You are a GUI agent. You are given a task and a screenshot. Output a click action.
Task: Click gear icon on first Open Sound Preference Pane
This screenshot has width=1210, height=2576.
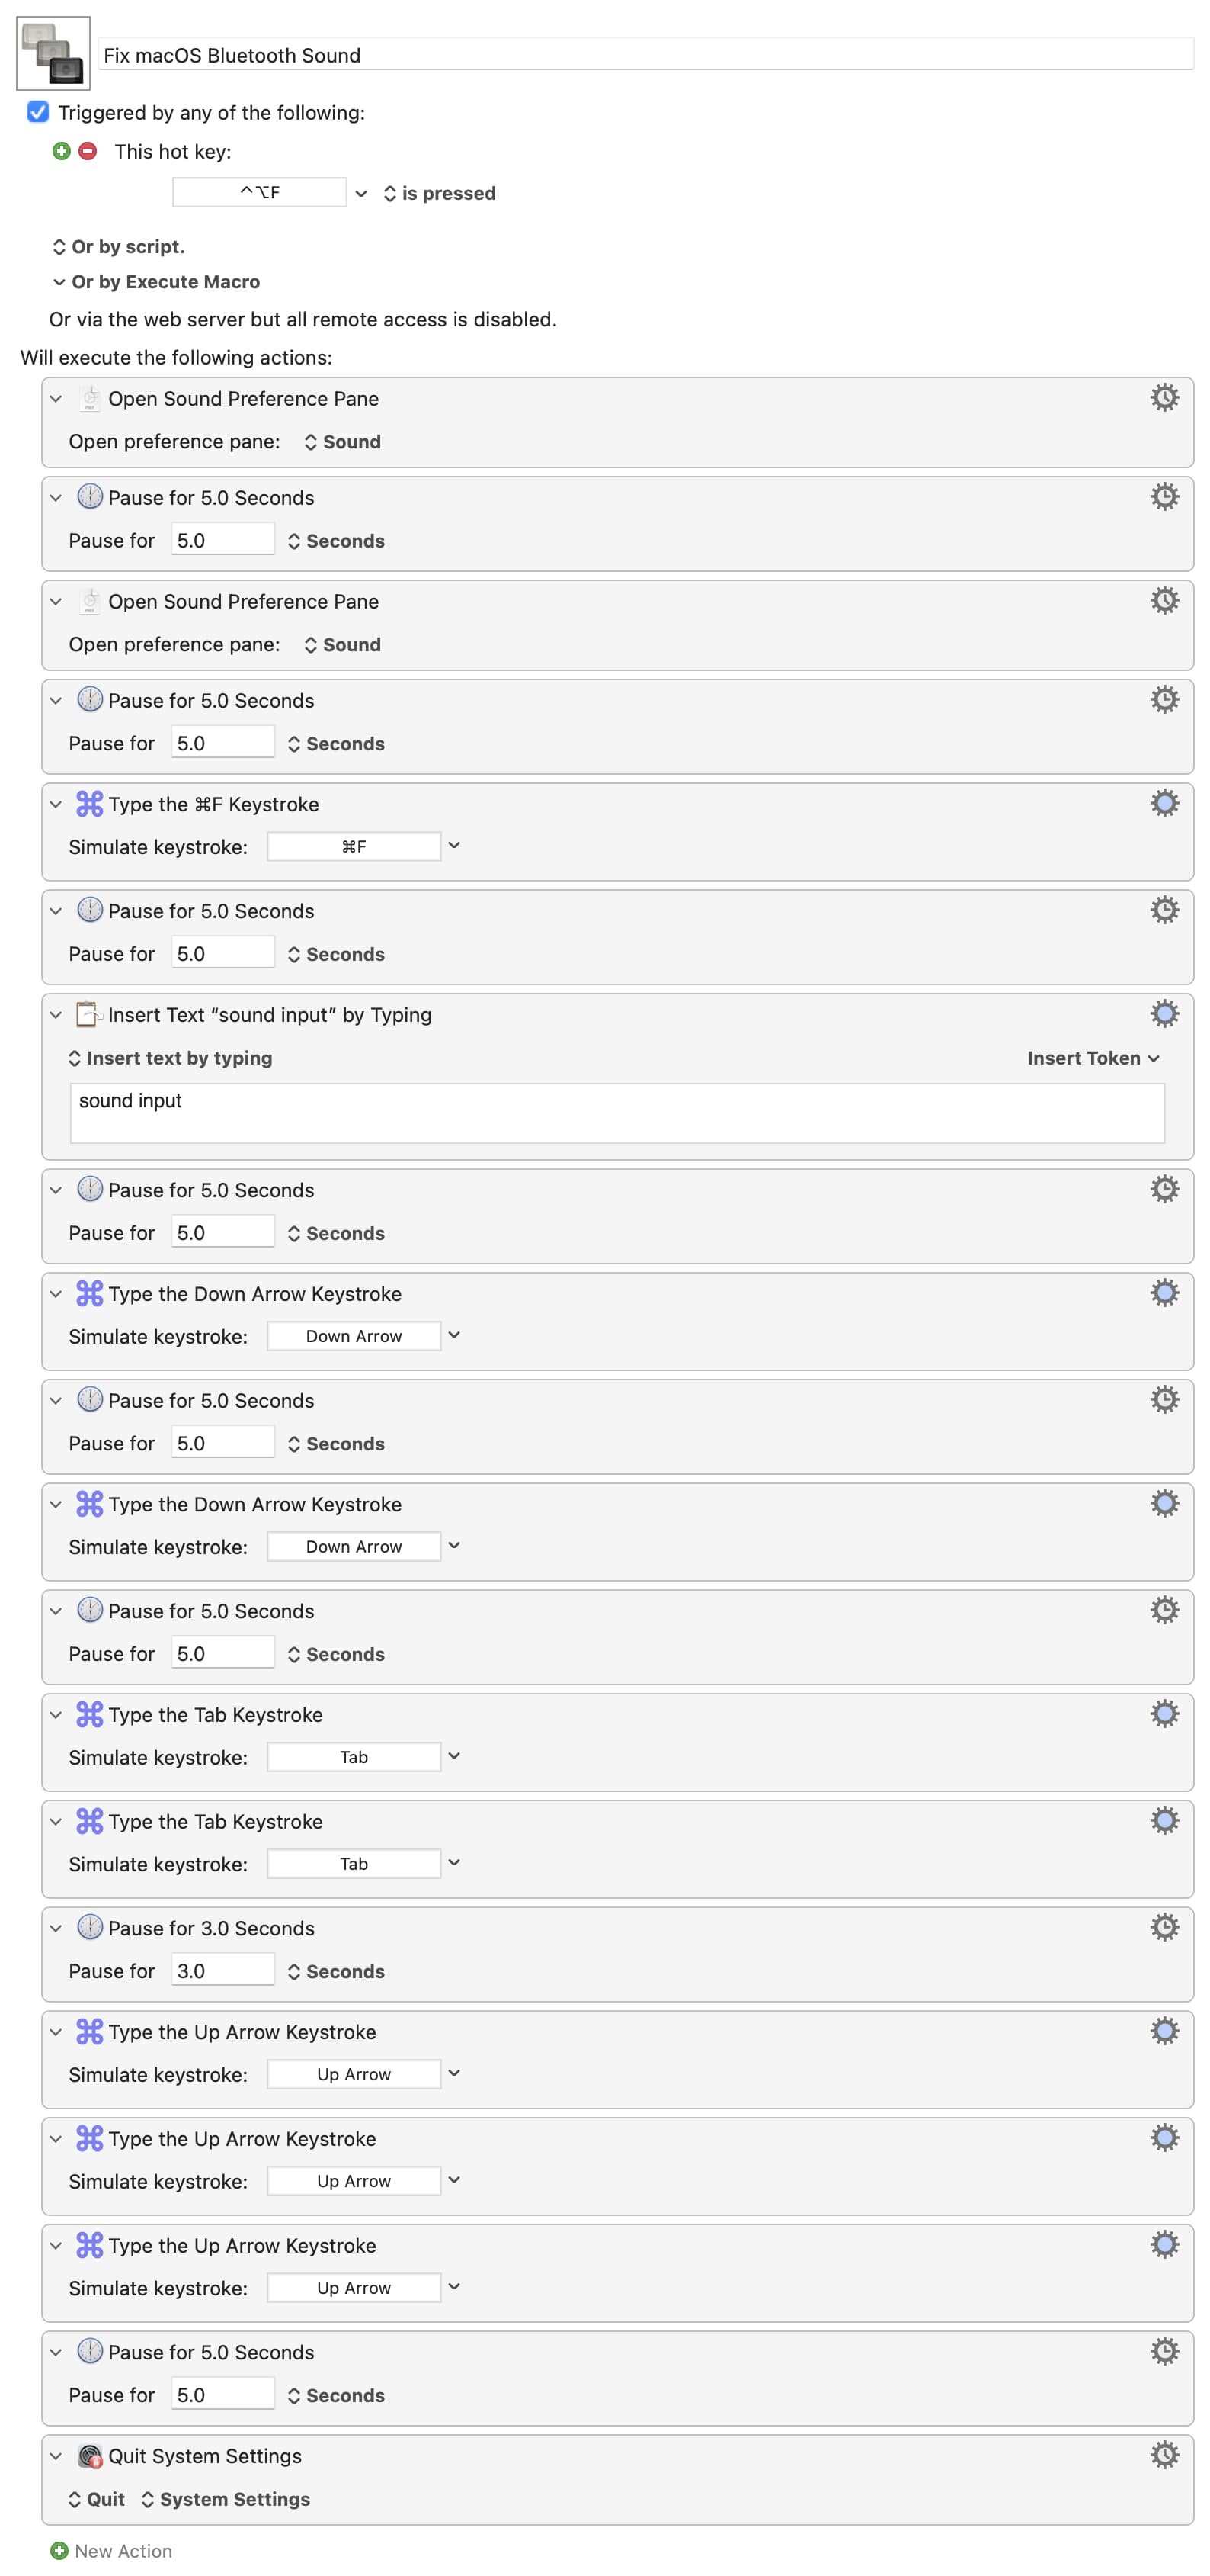(1163, 397)
